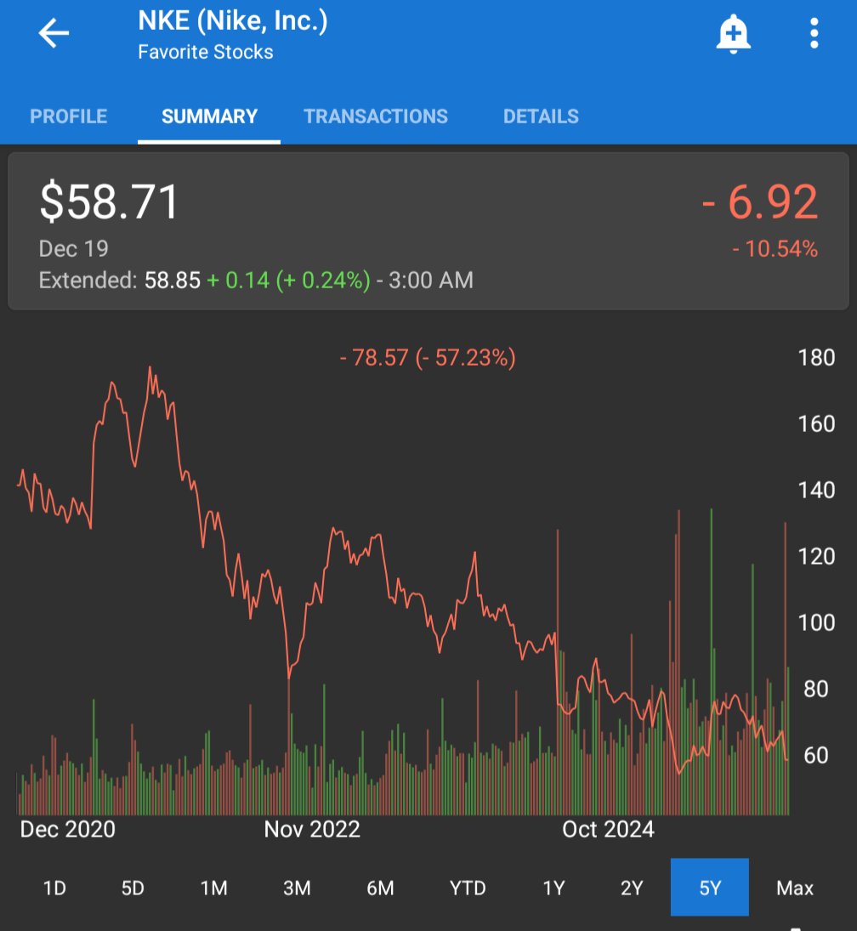The image size is (857, 931).
Task: Go to the DETAILS tab
Action: click(541, 116)
